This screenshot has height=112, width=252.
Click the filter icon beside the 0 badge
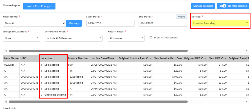tap(220, 6)
